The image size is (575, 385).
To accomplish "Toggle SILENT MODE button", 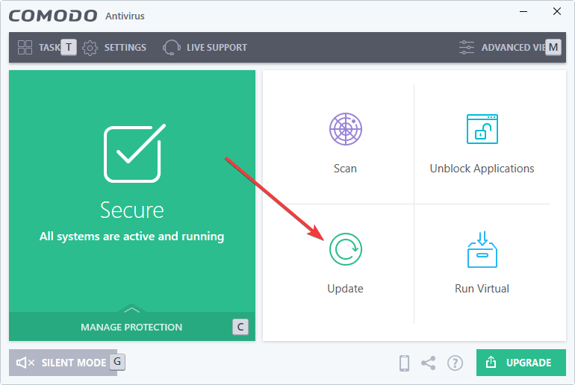I will (63, 363).
